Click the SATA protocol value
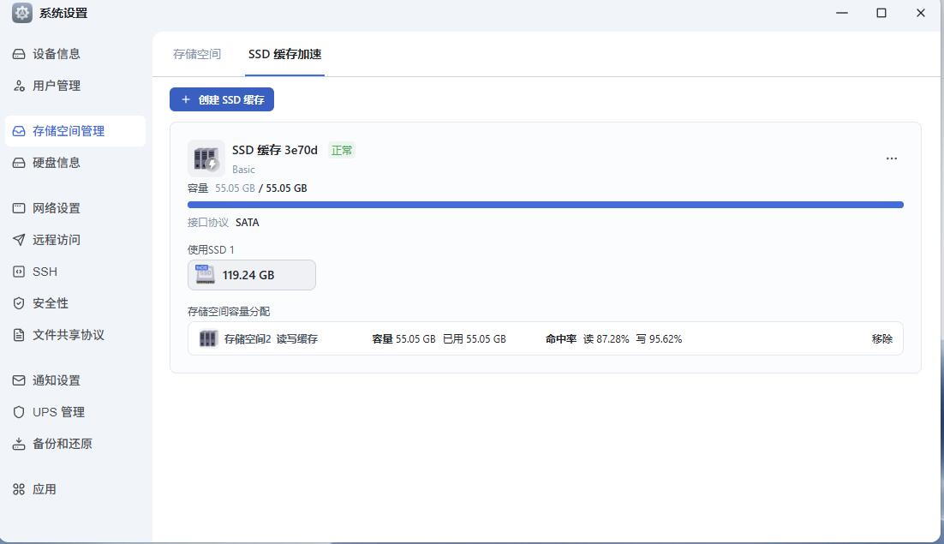Image resolution: width=944 pixels, height=544 pixels. [x=248, y=223]
